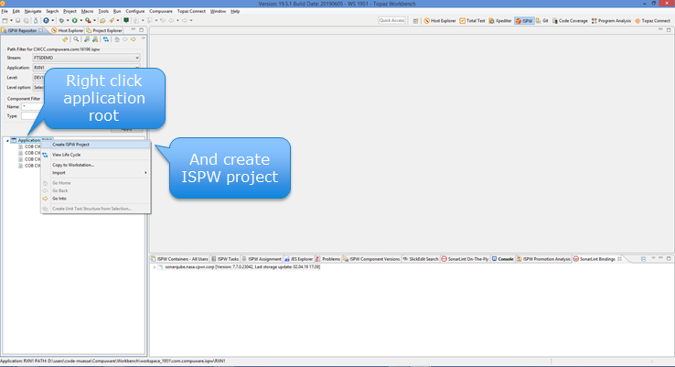The height and width of the screenshot is (367, 675).
Task: Click the back arrow in ISPW Repository toolbar
Action: (x=125, y=39)
